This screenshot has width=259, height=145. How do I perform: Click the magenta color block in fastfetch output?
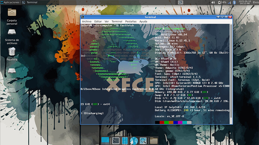[x=180, y=123]
